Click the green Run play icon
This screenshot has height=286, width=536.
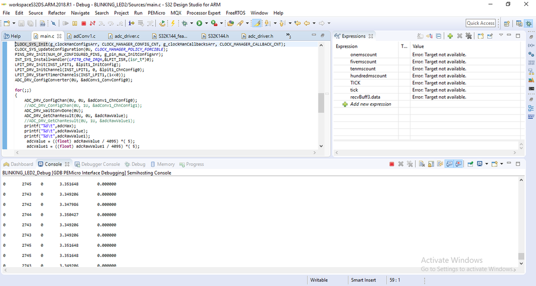click(x=199, y=23)
